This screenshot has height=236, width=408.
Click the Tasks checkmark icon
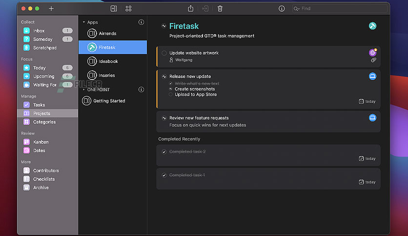coord(26,105)
